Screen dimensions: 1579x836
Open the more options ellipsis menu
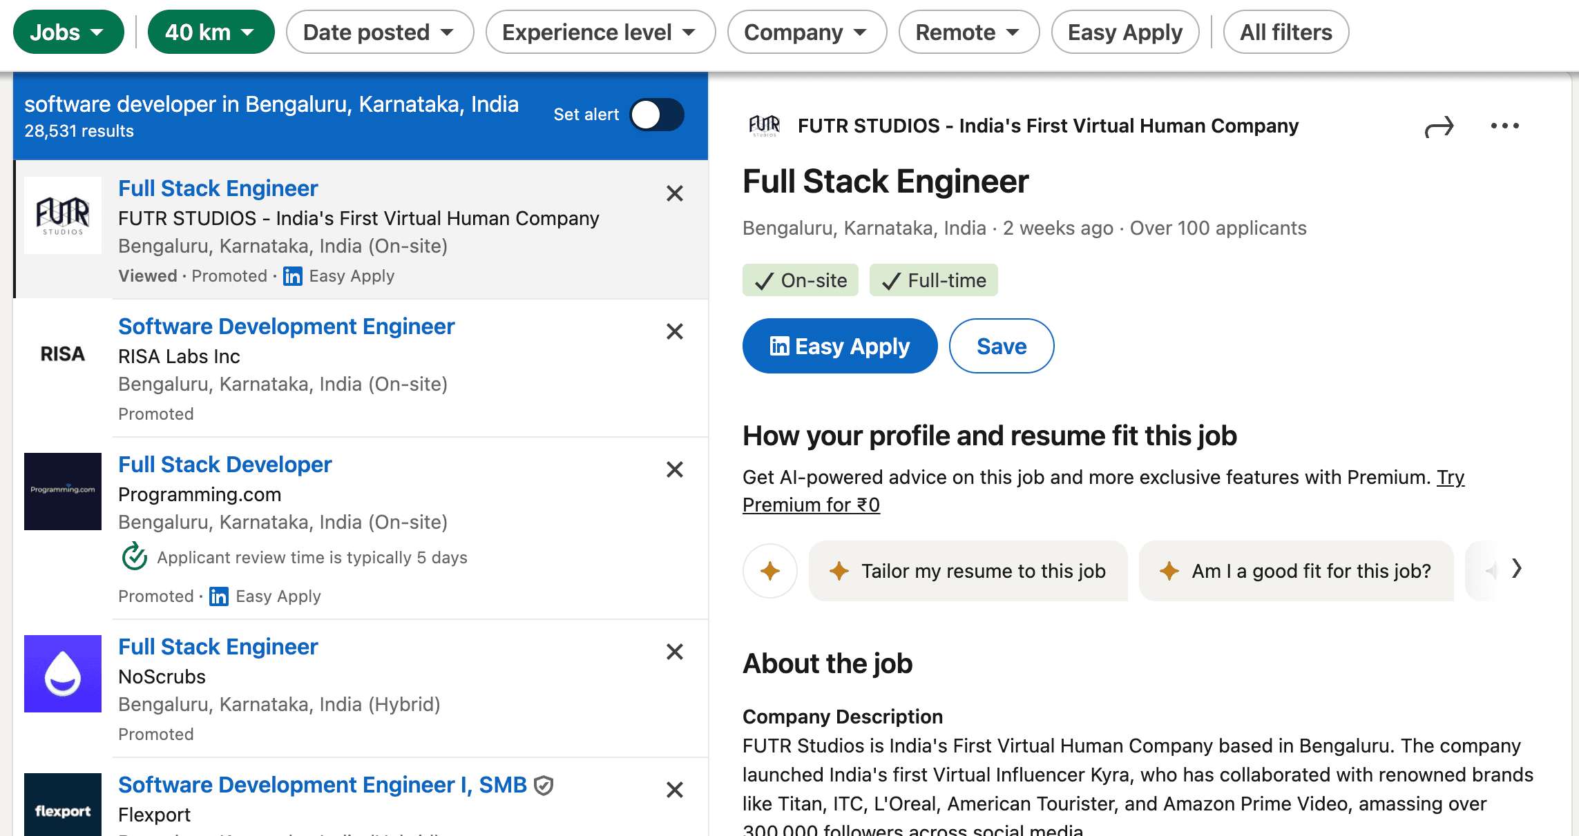pos(1504,126)
